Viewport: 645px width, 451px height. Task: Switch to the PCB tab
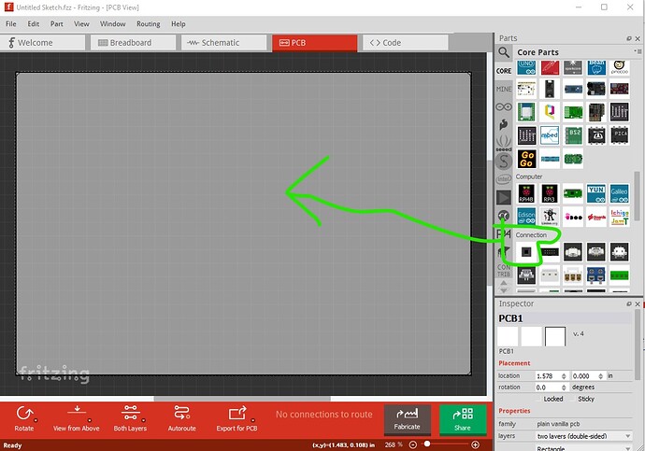pos(315,43)
